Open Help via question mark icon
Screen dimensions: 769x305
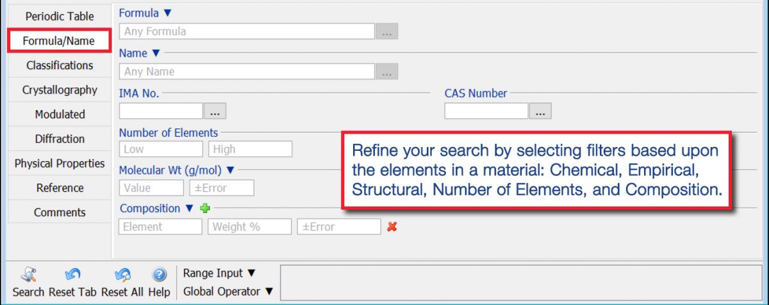[159, 276]
